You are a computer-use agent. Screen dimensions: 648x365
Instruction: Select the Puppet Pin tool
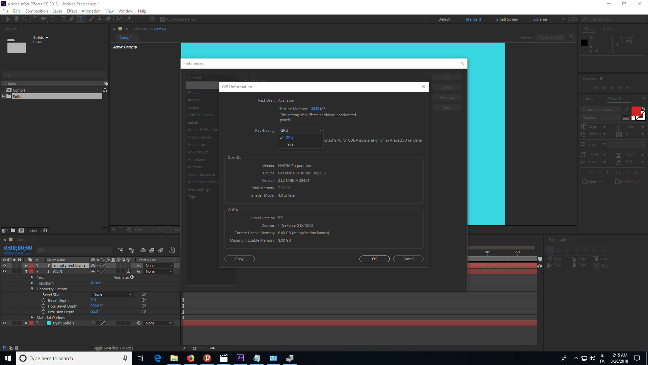[129, 19]
